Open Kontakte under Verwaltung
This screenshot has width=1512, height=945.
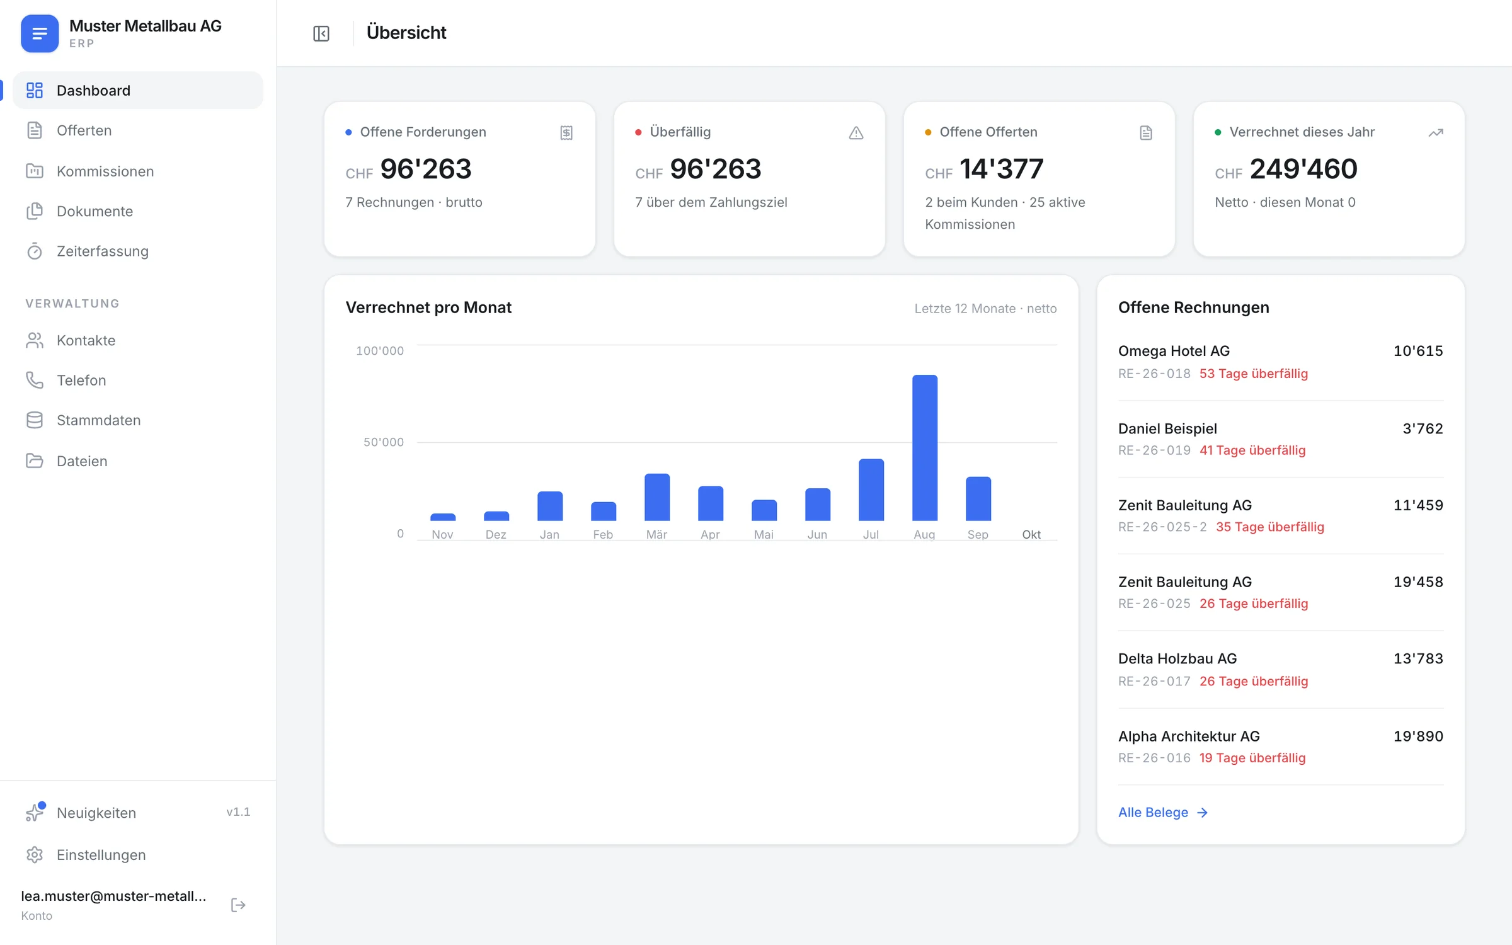tap(138, 340)
